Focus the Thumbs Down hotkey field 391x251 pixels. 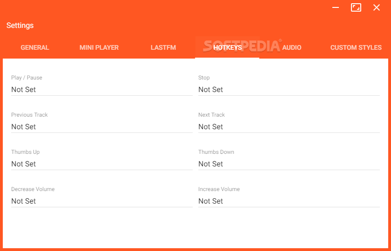(289, 164)
